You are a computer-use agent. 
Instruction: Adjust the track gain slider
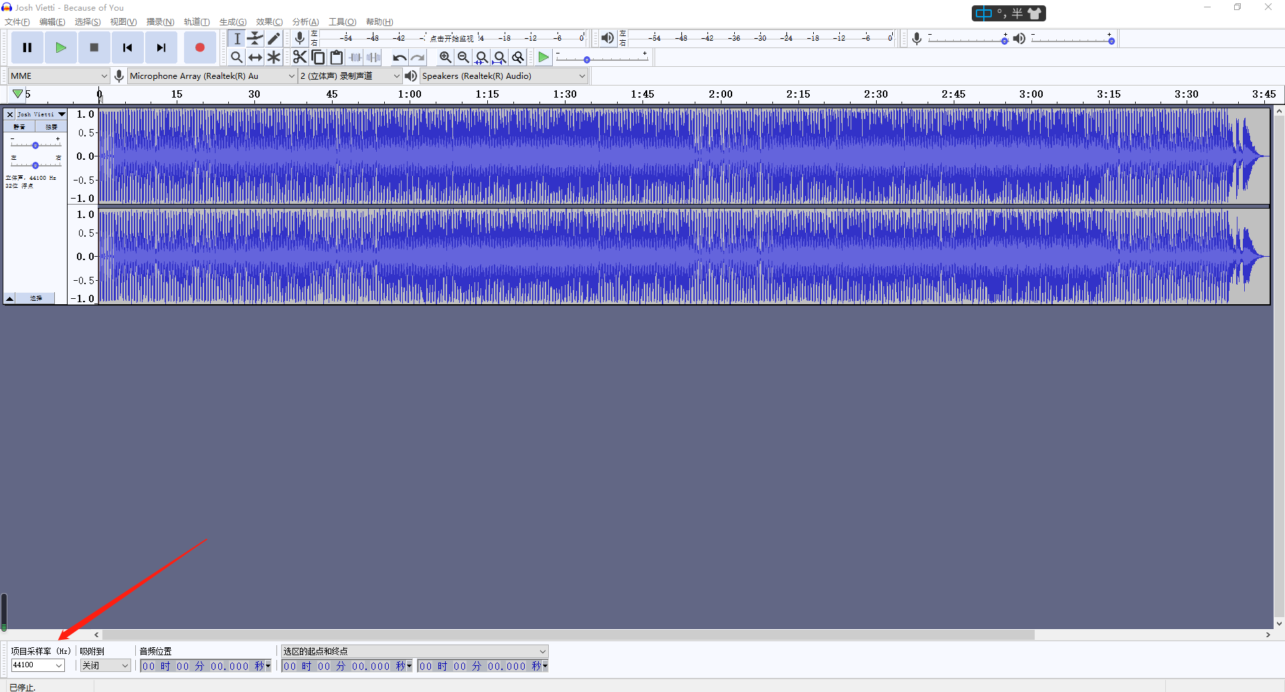click(35, 144)
